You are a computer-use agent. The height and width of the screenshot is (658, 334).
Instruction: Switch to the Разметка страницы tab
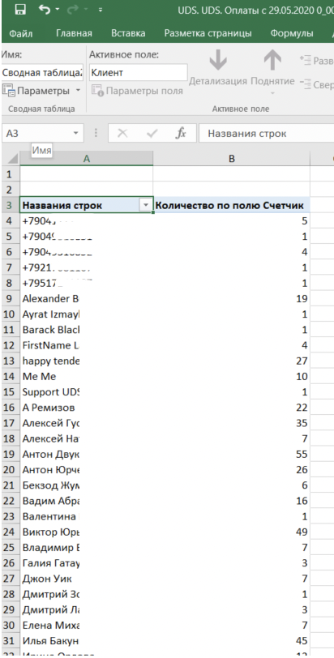click(208, 33)
